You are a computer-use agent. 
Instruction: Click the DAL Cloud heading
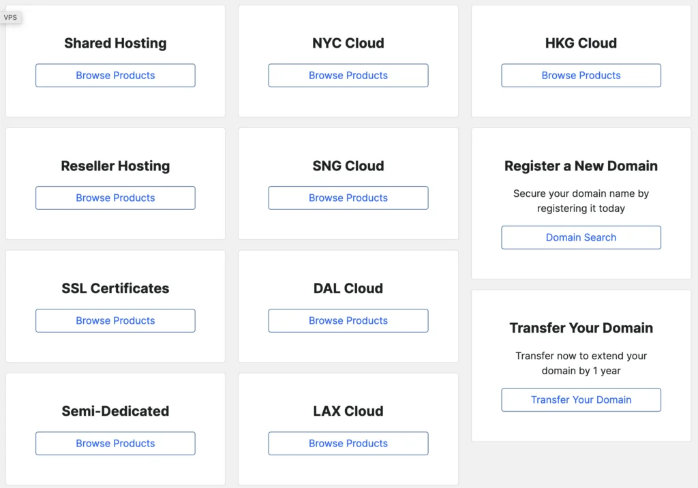348,288
